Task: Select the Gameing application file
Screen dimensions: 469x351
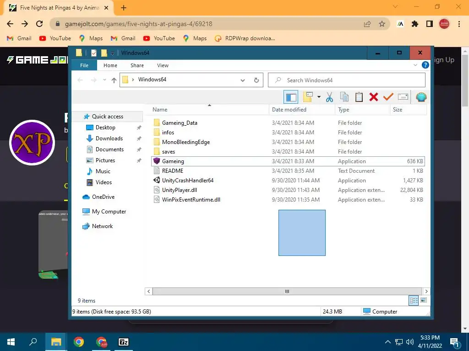Action: [x=288, y=161]
